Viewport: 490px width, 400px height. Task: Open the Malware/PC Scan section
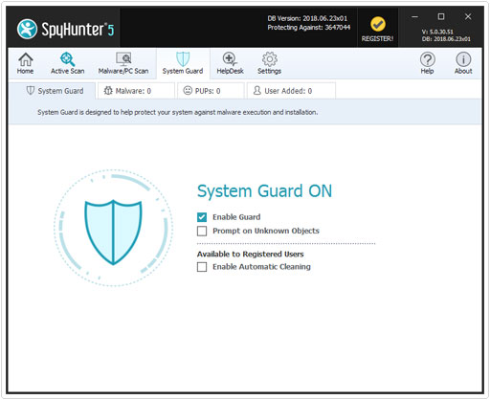(x=123, y=63)
